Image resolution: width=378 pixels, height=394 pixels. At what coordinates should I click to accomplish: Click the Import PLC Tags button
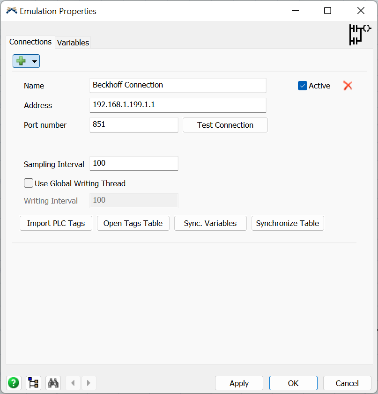[56, 223]
